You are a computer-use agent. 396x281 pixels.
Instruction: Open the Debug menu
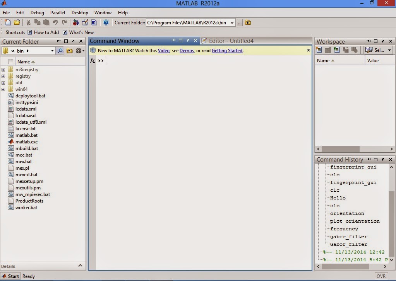click(37, 12)
